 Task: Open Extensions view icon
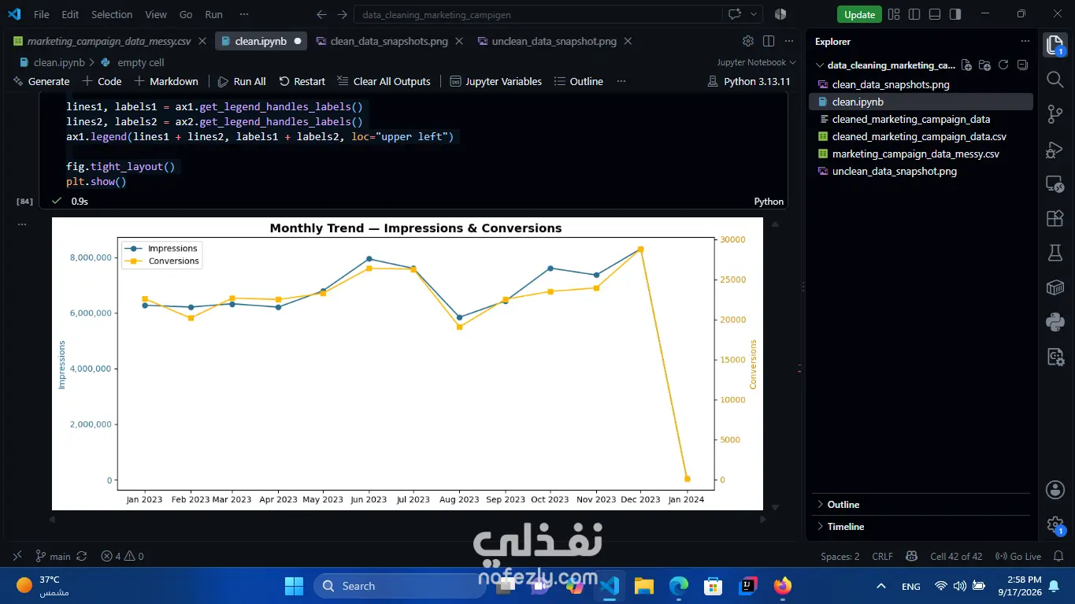1055,218
